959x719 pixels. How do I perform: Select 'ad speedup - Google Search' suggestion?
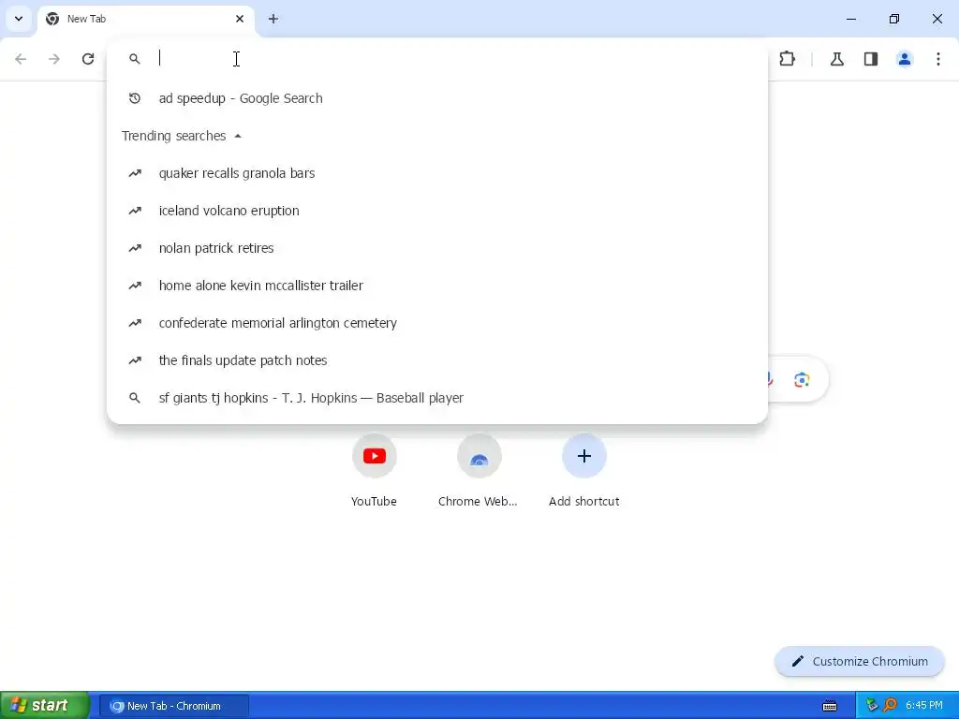click(x=436, y=98)
